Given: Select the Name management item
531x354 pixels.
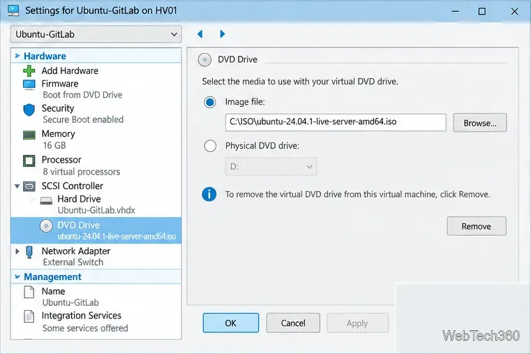Looking at the screenshot, I should tap(53, 291).
